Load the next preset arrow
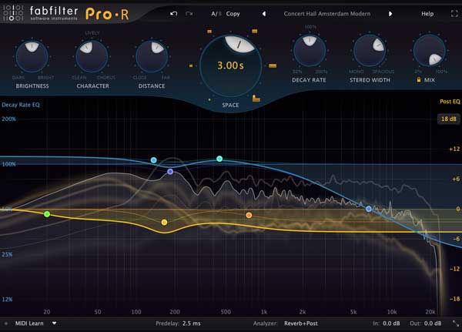The width and height of the screenshot is (462, 332). click(x=390, y=14)
